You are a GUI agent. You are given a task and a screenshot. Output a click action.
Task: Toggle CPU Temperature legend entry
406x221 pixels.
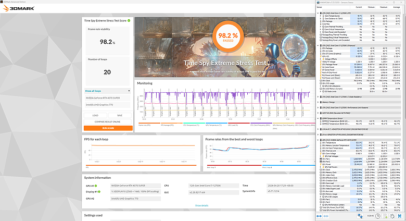click(194, 124)
